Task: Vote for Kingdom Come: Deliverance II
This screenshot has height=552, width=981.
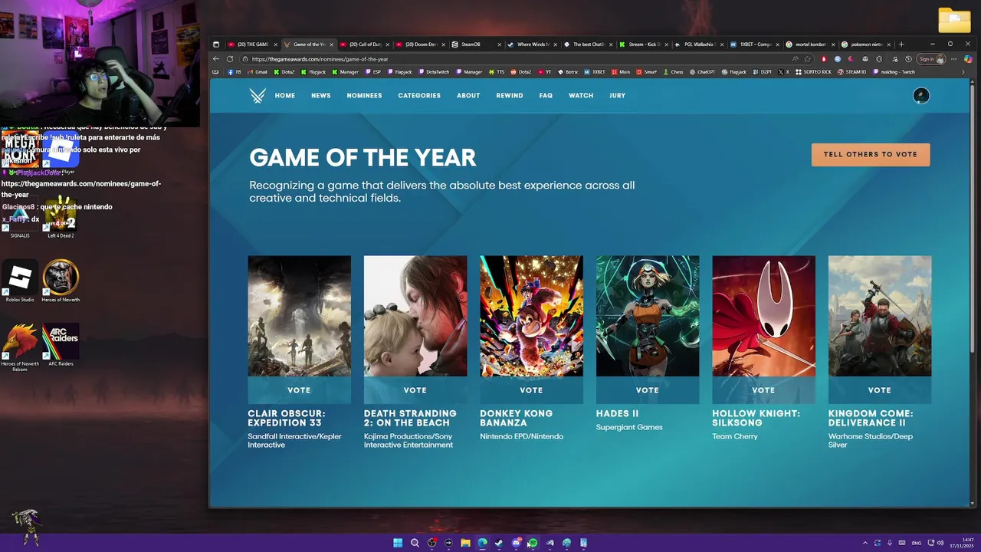Action: (x=880, y=390)
